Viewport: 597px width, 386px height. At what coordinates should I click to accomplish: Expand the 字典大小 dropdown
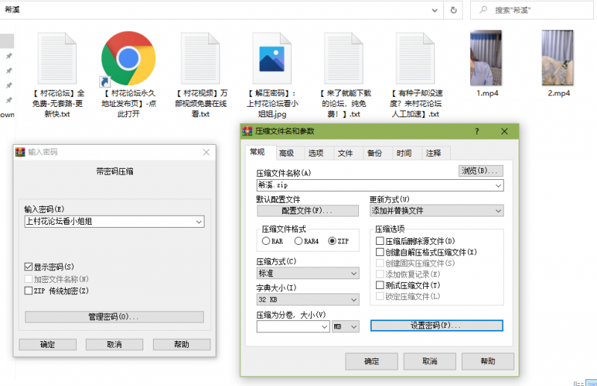[354, 299]
